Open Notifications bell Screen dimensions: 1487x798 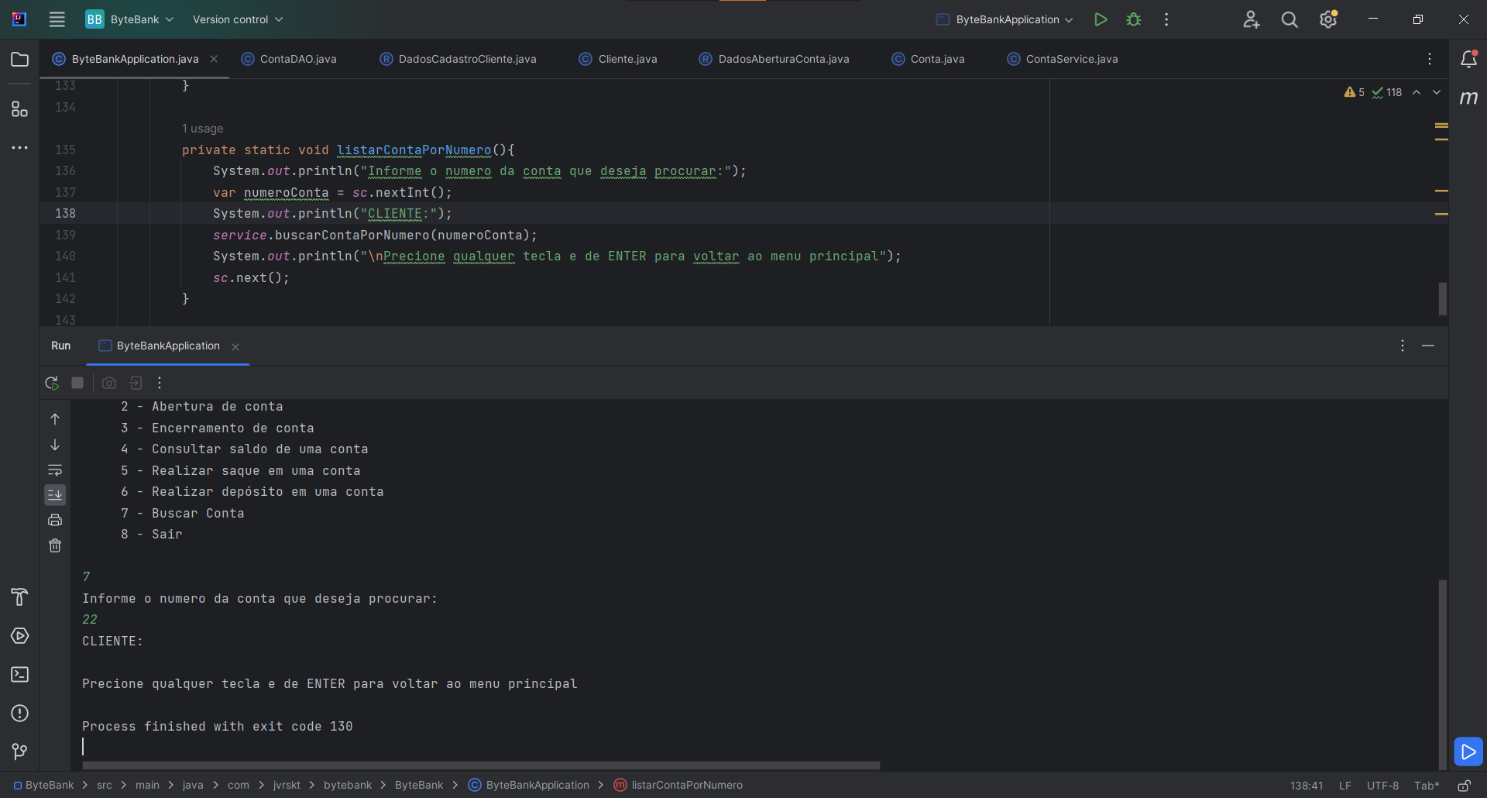coord(1468,59)
